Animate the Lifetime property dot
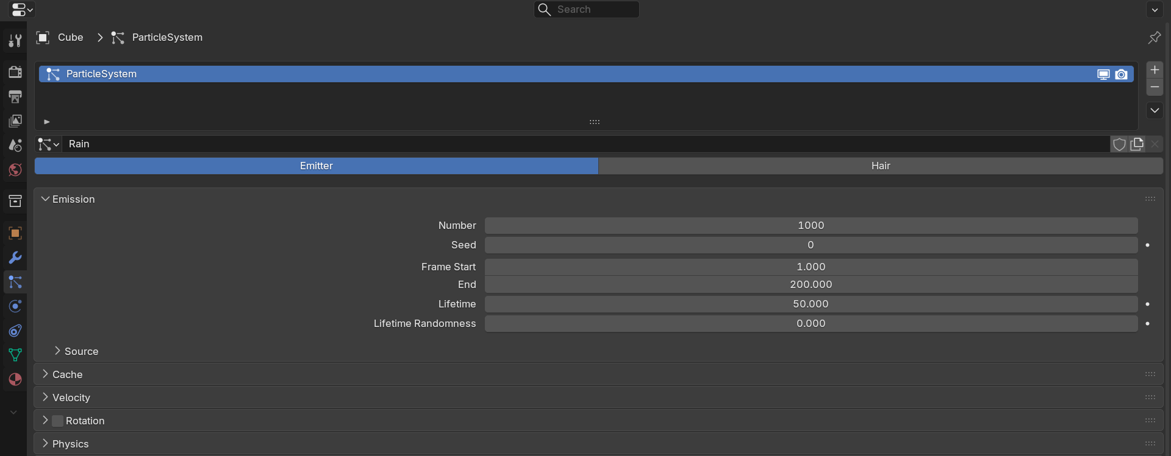 (1147, 304)
